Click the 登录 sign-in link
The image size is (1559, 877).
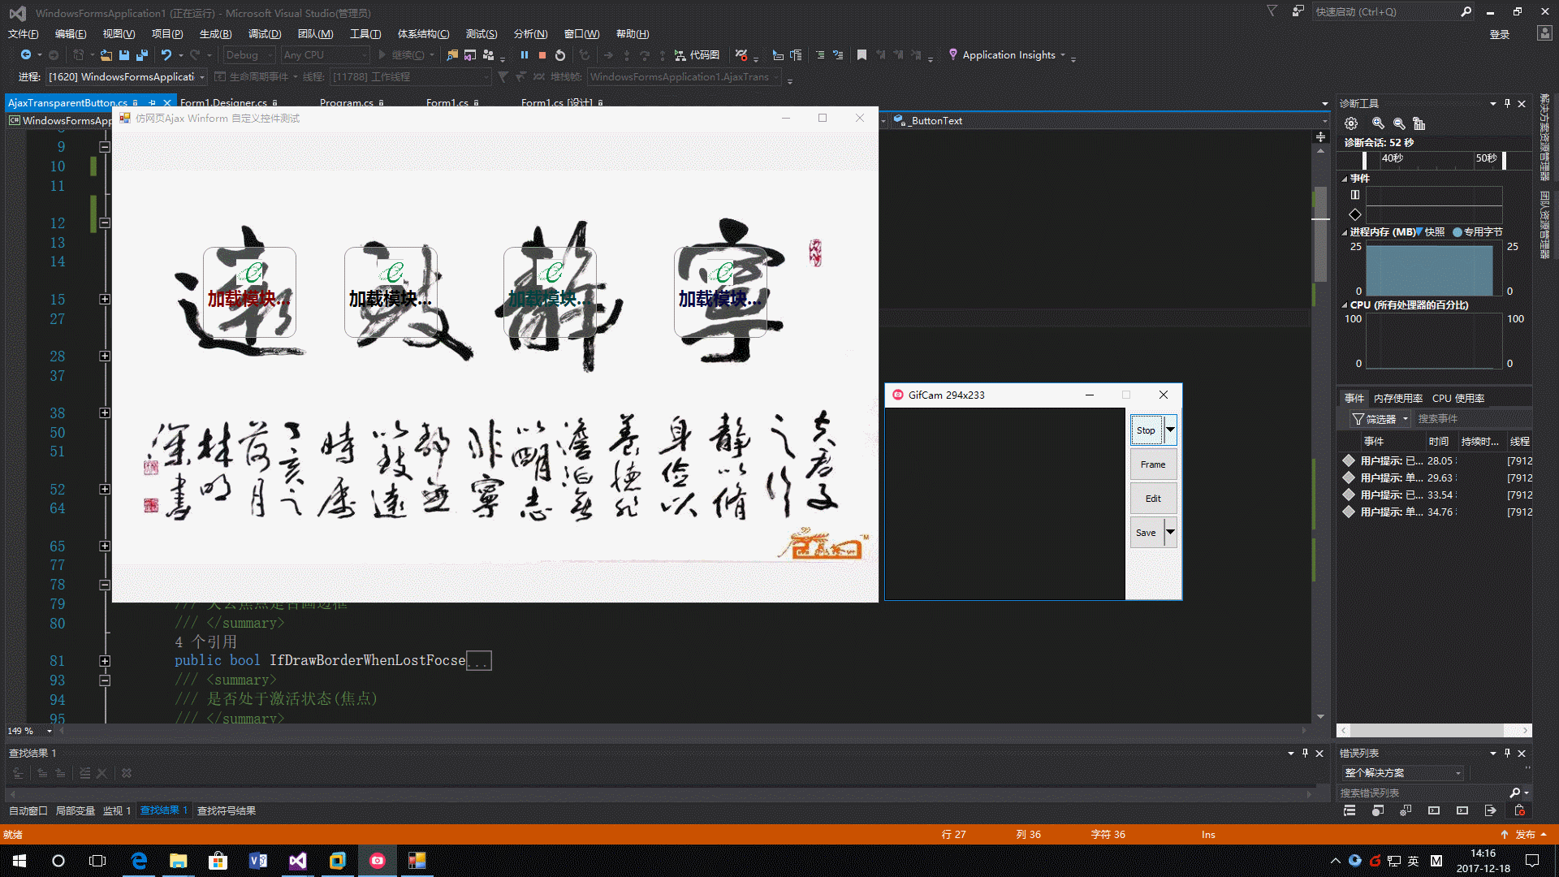(1499, 34)
